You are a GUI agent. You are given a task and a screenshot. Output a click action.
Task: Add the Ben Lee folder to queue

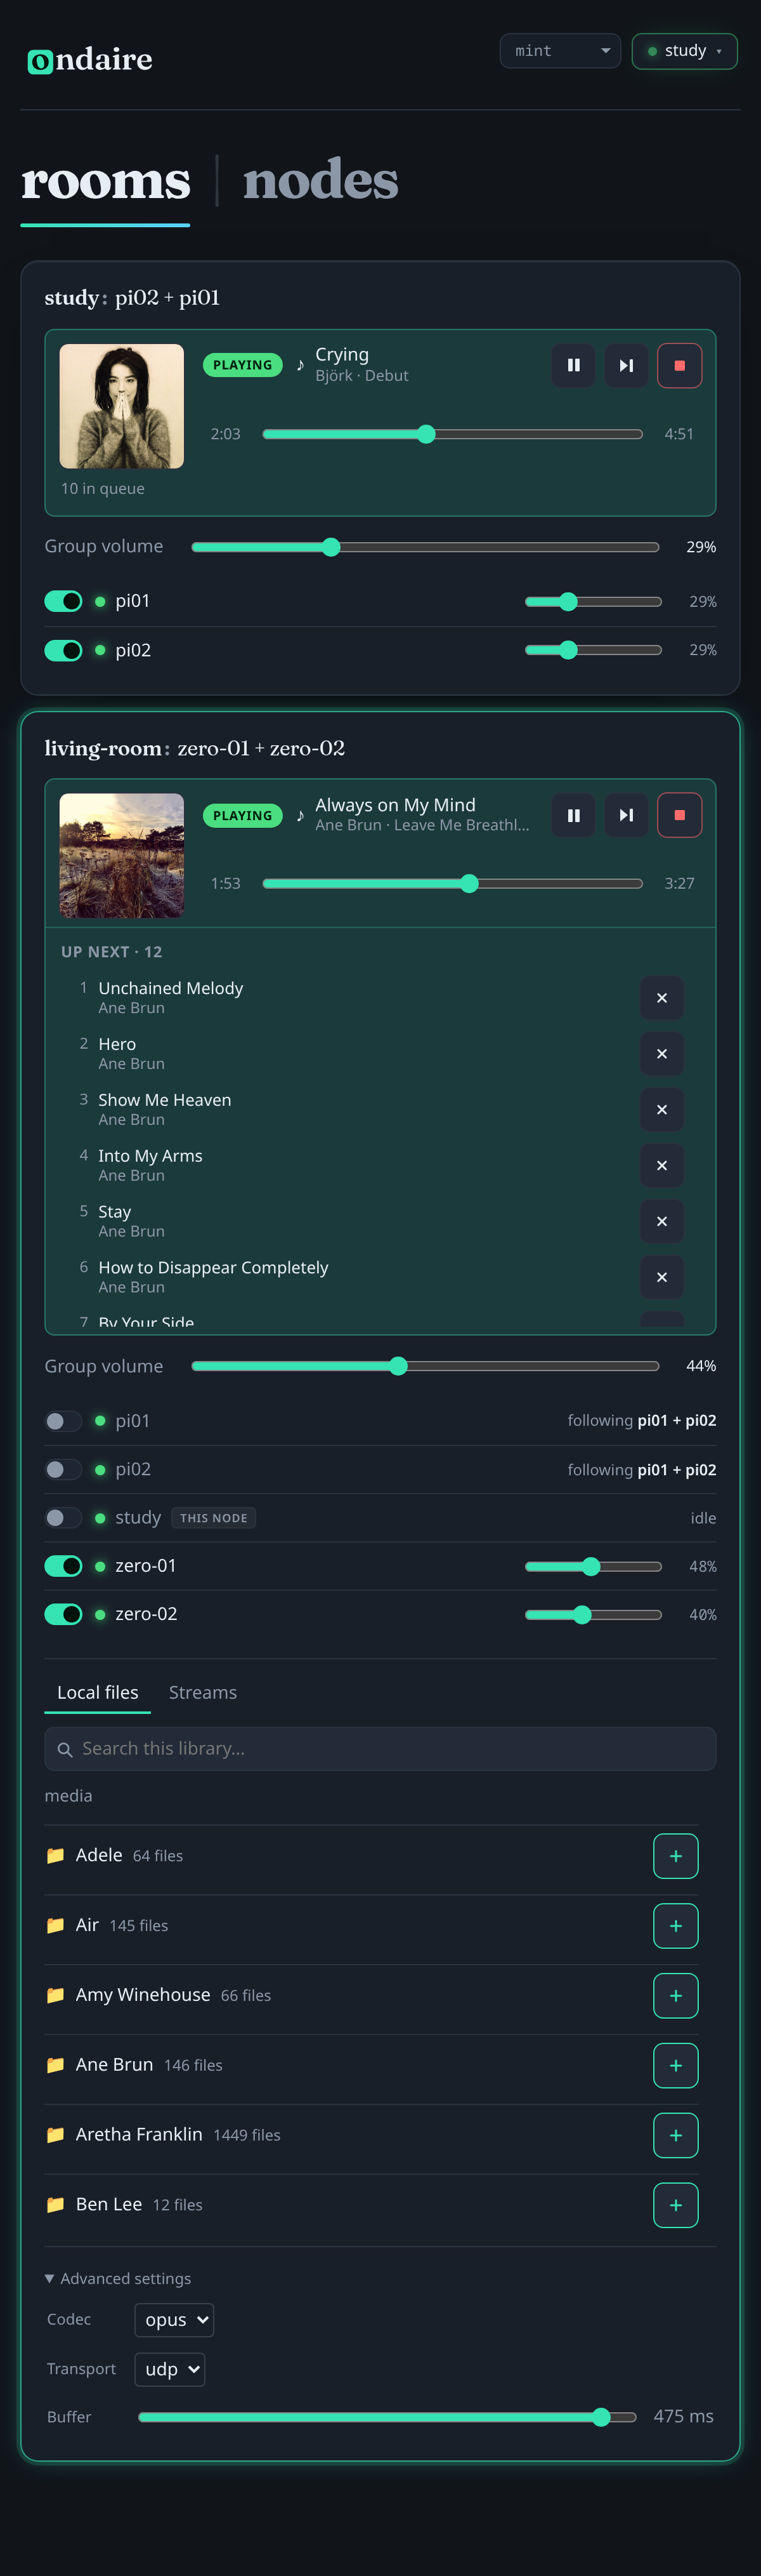[675, 2206]
